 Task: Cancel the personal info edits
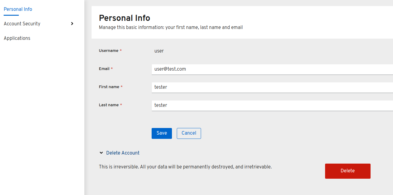pyautogui.click(x=189, y=133)
